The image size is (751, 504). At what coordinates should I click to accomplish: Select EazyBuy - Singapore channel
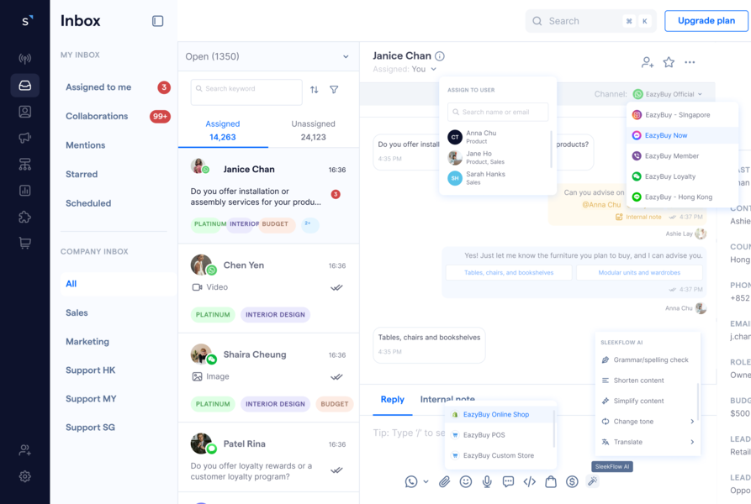682,115
